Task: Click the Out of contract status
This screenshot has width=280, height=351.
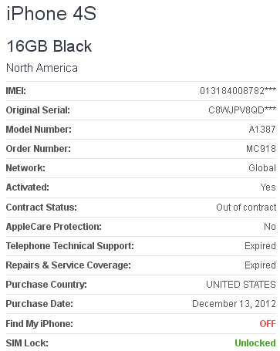Action: coord(246,208)
